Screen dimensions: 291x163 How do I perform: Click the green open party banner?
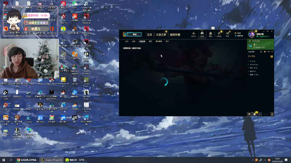click(x=260, y=44)
